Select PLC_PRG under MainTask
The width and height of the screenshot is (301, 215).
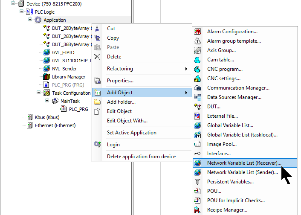pos(78,109)
